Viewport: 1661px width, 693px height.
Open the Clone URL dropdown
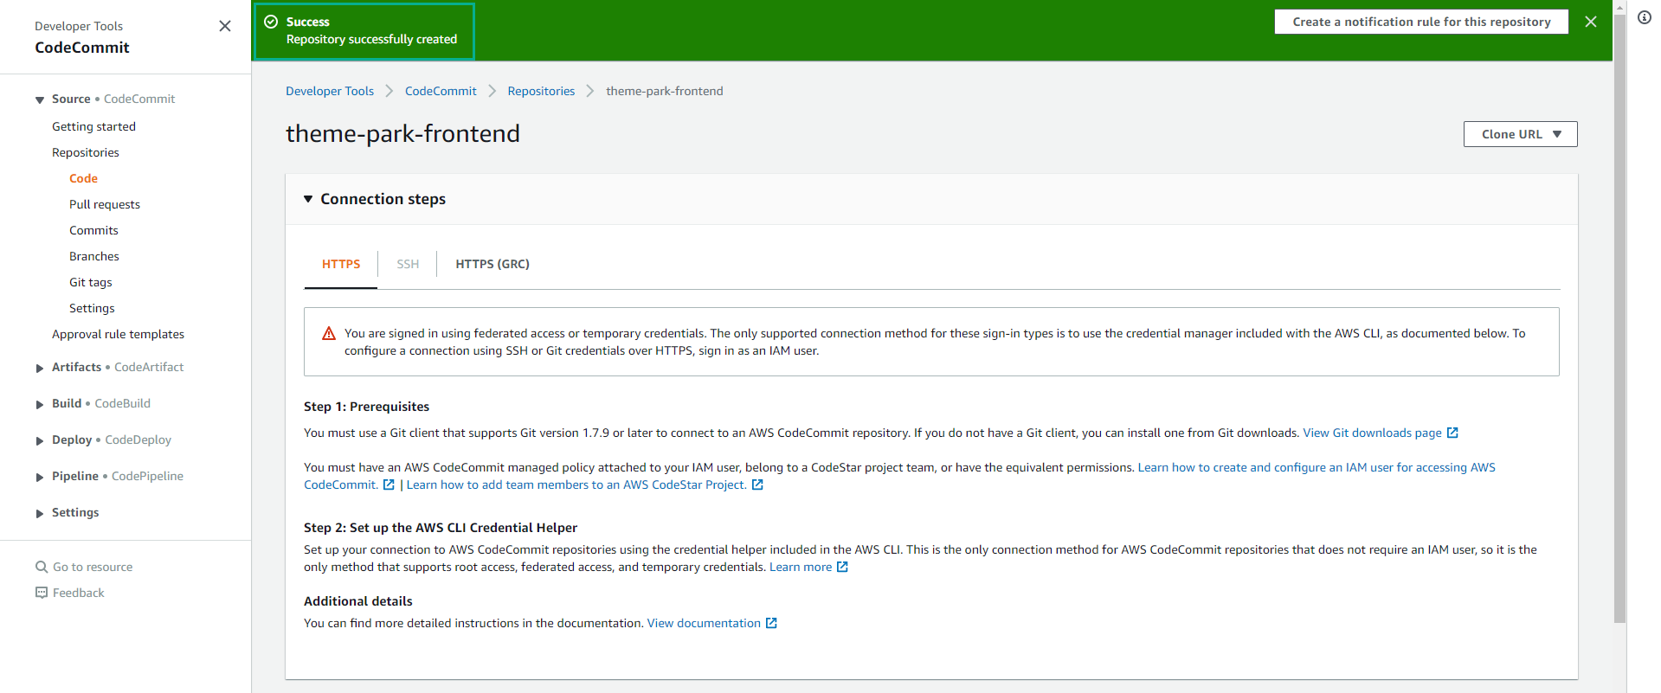pyautogui.click(x=1520, y=134)
